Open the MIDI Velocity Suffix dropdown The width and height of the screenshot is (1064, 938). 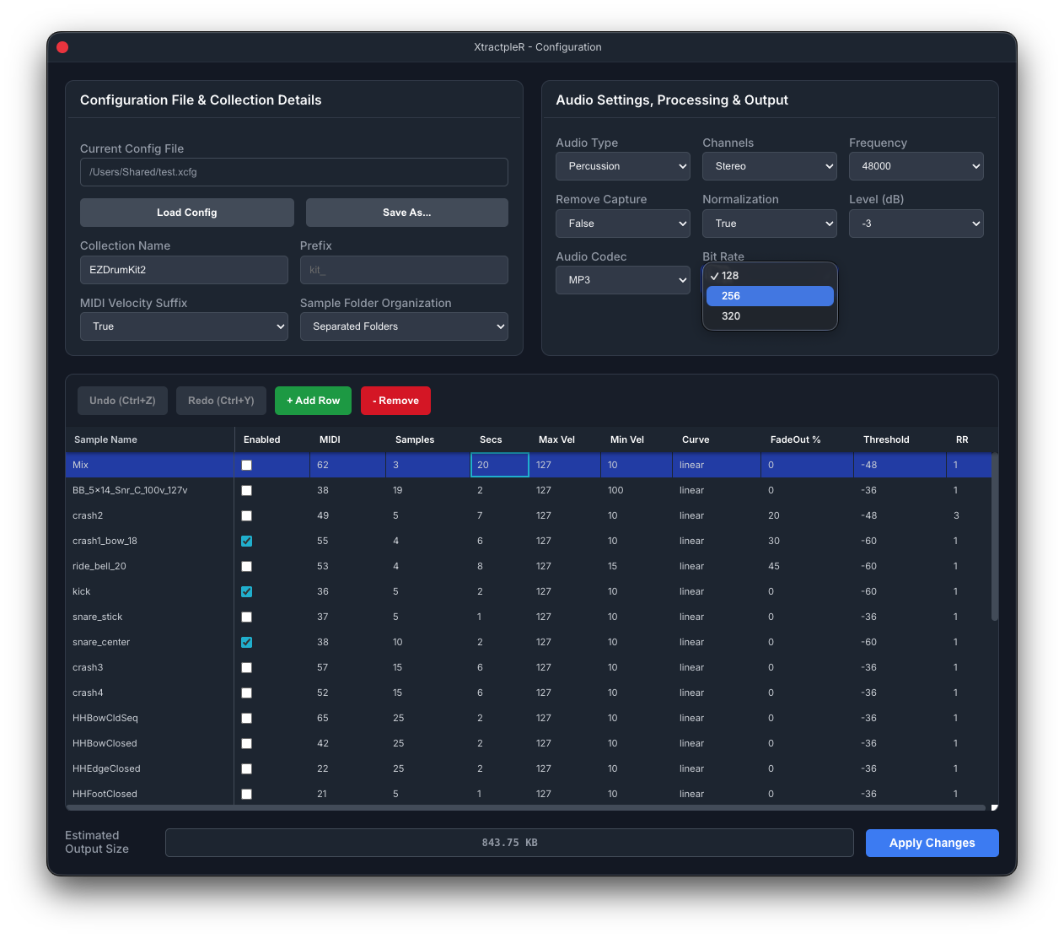pos(184,326)
